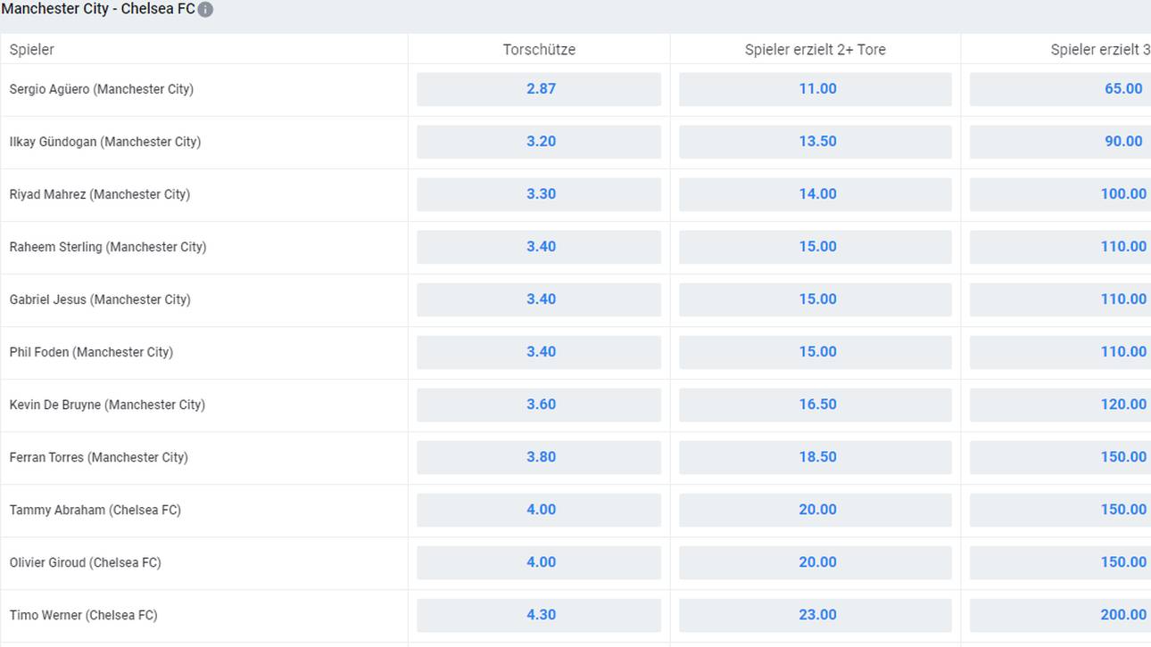The height and width of the screenshot is (647, 1151).
Task: Select Raheem Sterling Torschütze odds 3.40
Action: click(x=539, y=247)
